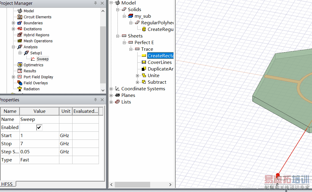Click model tree scroll left arrow
The width and height of the screenshot is (312, 192).
tap(111, 184)
